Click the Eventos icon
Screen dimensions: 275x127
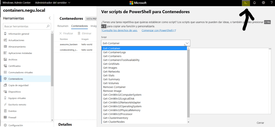[x=5, y=111]
